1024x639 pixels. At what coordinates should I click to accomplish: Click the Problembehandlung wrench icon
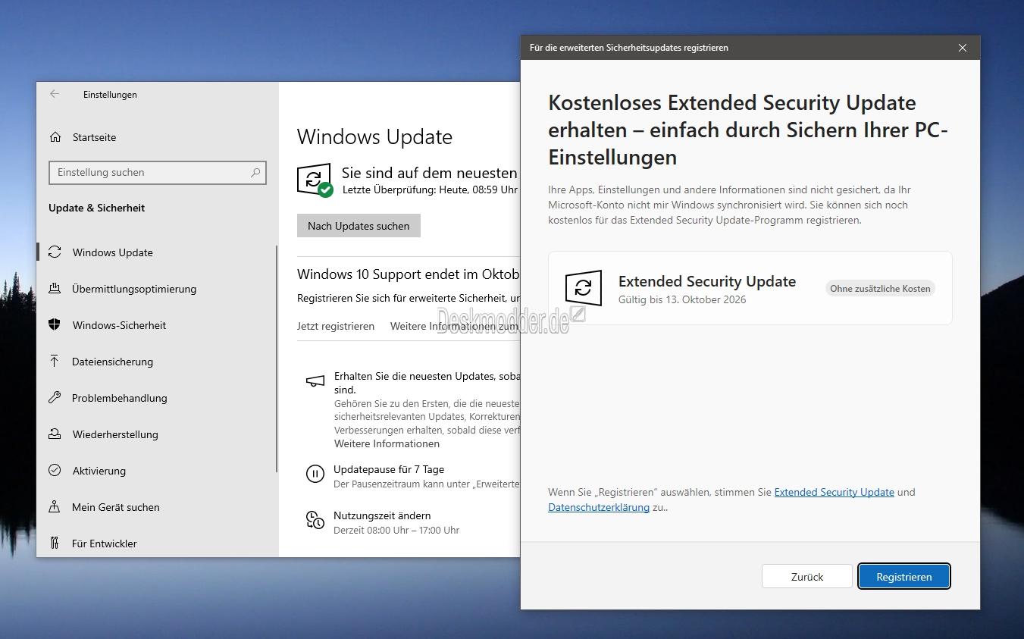[x=55, y=398]
